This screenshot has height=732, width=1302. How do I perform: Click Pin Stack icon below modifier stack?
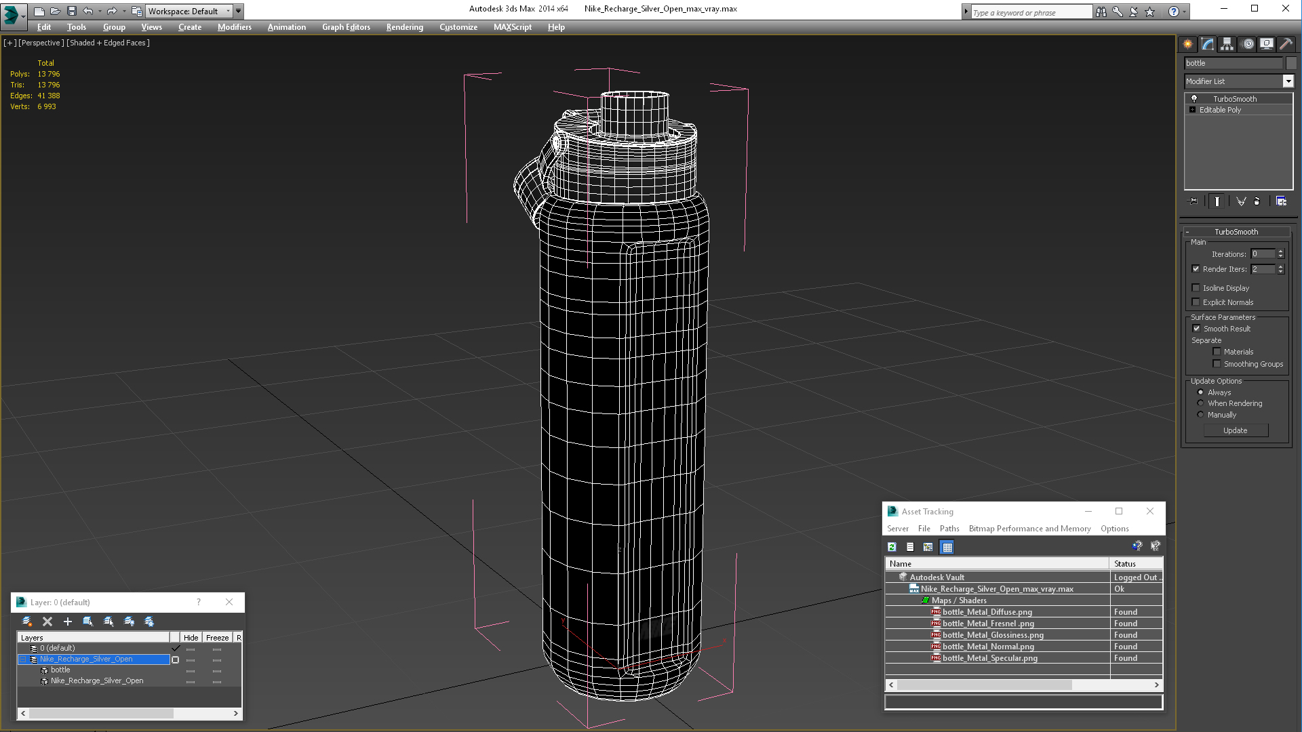1193,201
